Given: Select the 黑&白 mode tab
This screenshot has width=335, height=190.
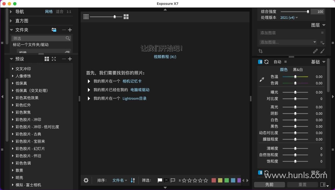Looking at the screenshot, I should point(298,70).
